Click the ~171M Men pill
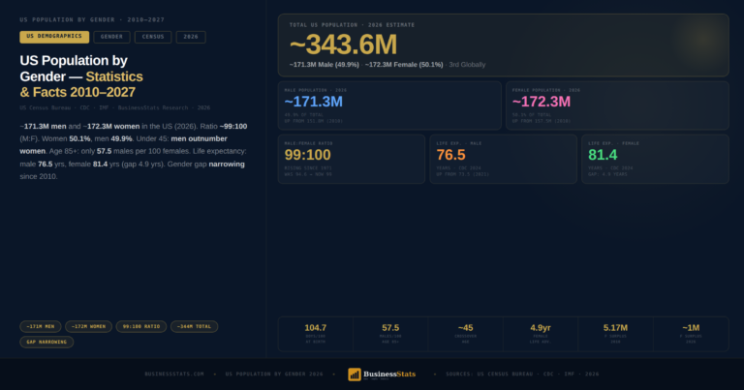Screen dimensions: 744x390 41,326
